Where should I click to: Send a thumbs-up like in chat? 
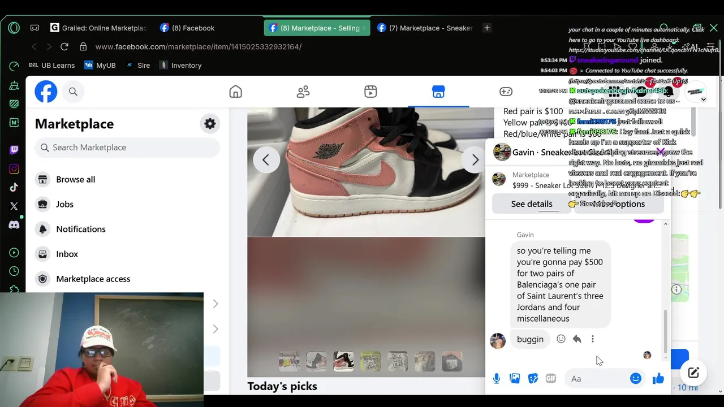pyautogui.click(x=658, y=379)
